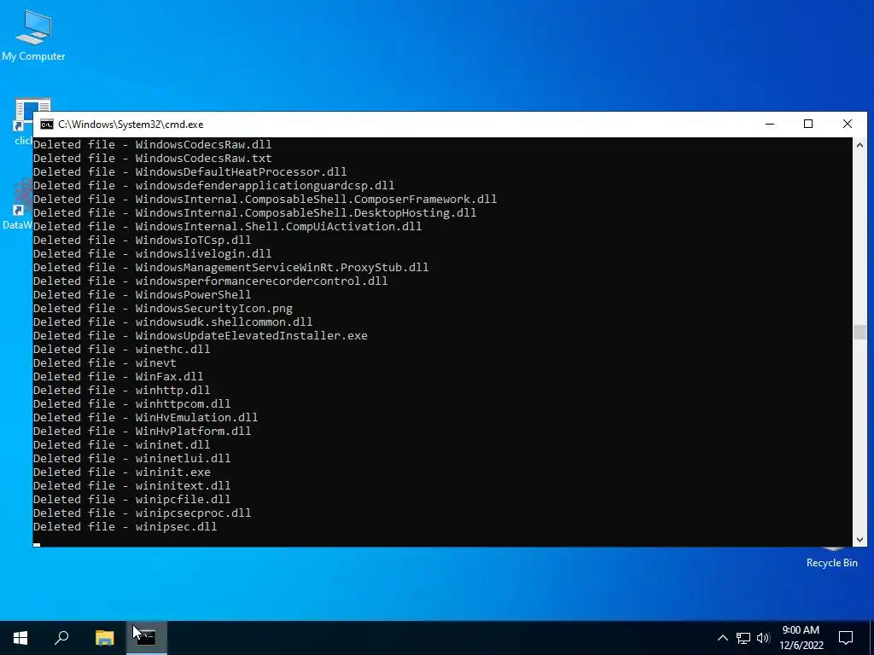Click the line WindowsPowerShell
The height and width of the screenshot is (655, 874).
point(143,294)
